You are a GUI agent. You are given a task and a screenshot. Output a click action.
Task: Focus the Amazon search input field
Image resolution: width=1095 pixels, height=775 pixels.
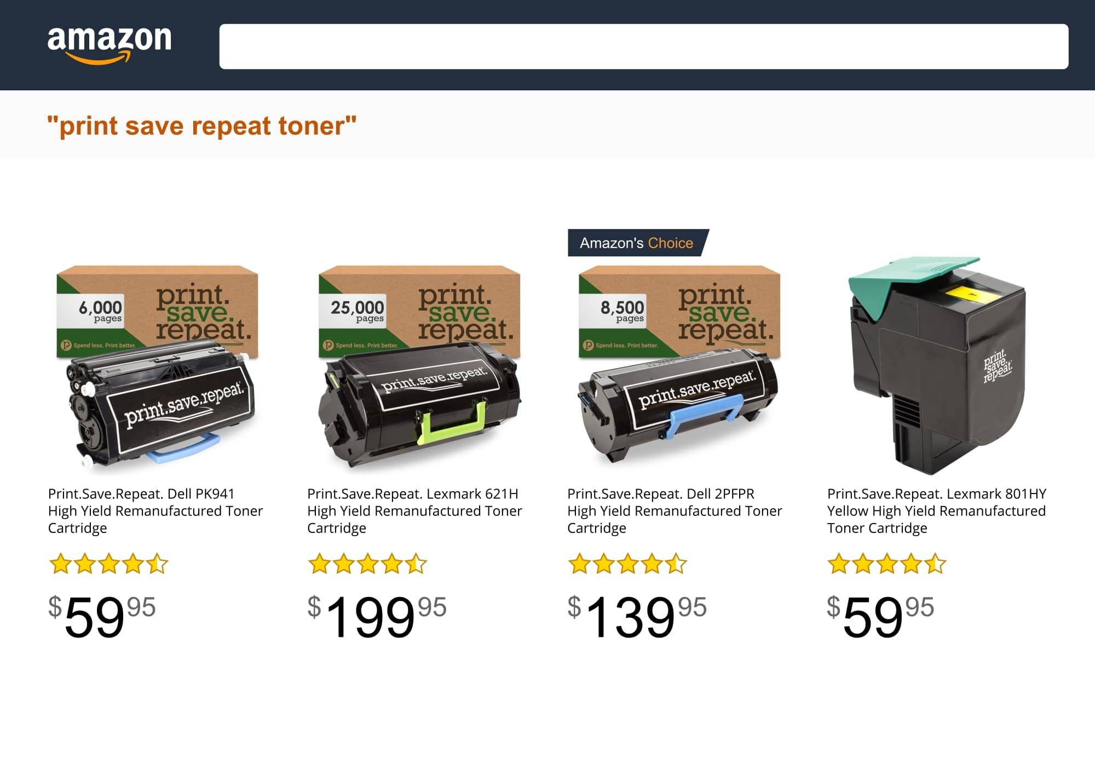(643, 47)
